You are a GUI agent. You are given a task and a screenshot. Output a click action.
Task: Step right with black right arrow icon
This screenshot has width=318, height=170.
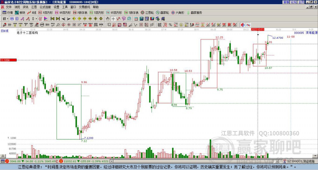point(69,19)
